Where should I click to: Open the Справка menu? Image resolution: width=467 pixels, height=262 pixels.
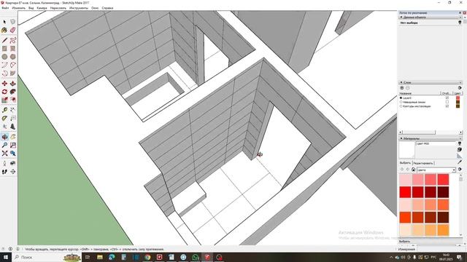point(107,8)
